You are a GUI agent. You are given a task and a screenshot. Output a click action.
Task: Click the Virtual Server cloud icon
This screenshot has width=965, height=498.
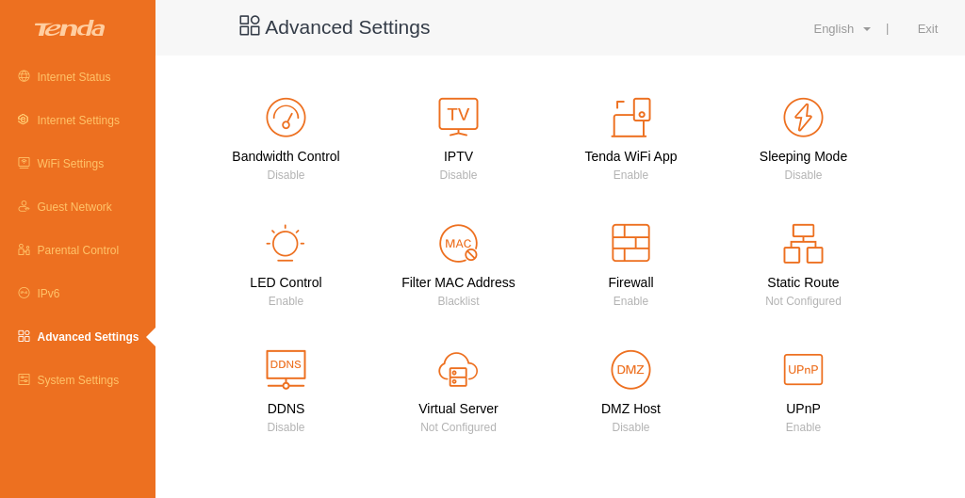458,370
